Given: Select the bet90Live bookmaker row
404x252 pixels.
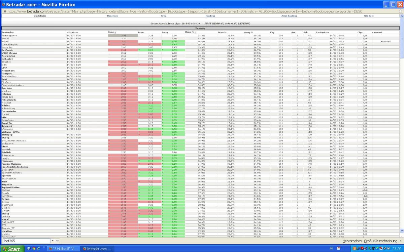Looking at the screenshot, I should tap(200, 196).
